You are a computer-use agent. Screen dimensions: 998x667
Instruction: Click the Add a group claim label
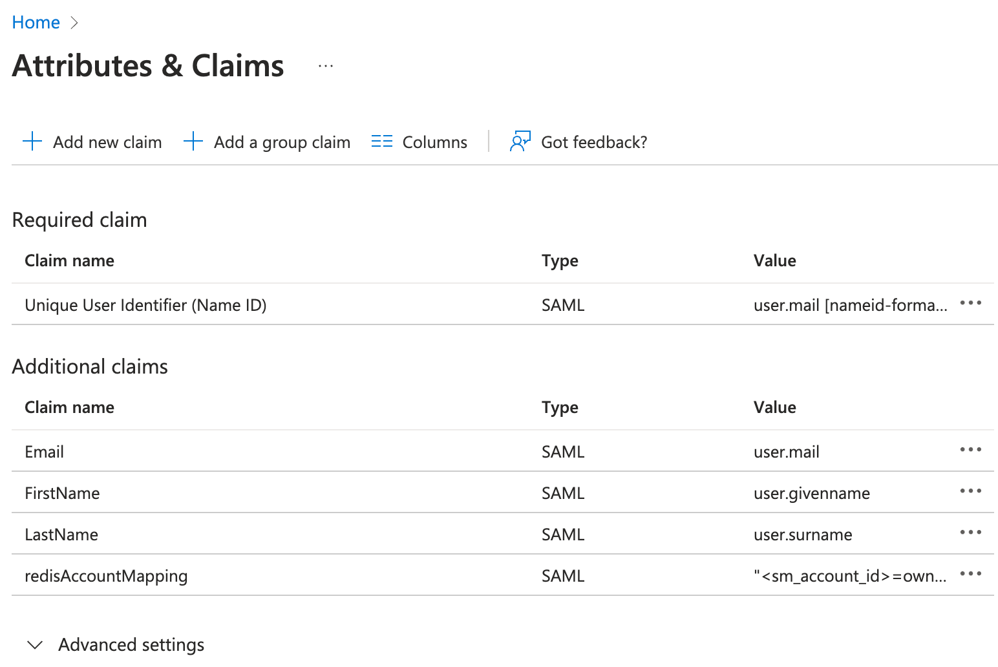(282, 142)
